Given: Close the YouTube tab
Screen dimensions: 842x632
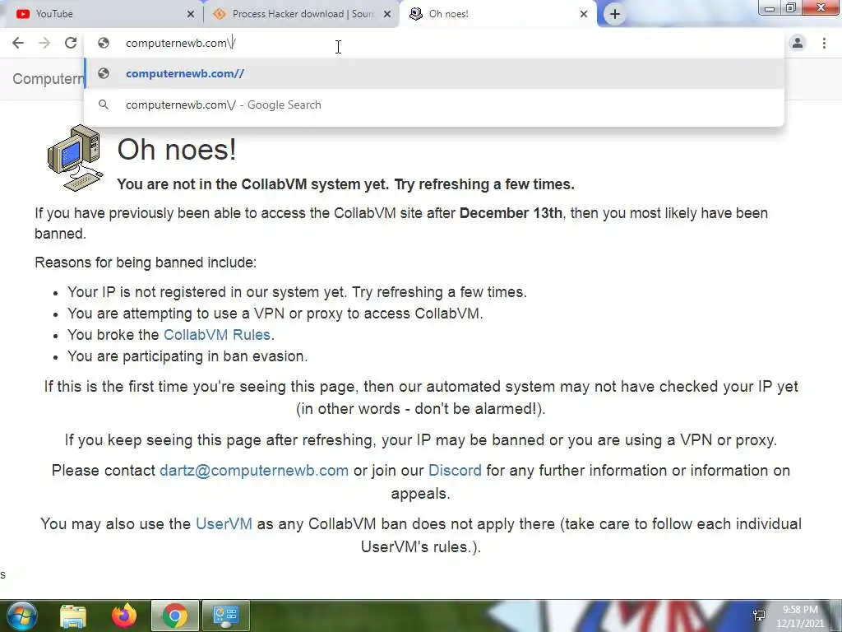Looking at the screenshot, I should (191, 14).
